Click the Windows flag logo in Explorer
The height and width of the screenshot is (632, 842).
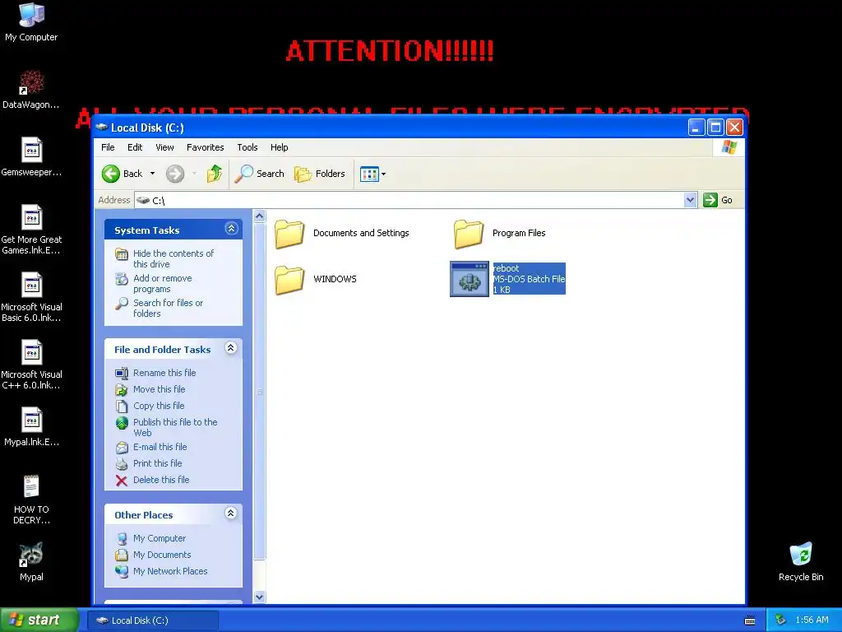point(729,147)
